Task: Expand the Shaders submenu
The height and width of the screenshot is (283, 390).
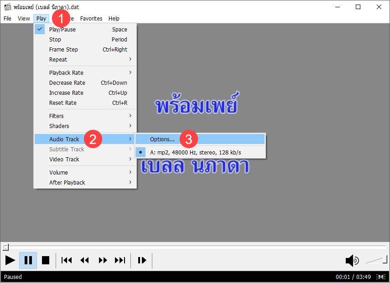Action: (85, 126)
